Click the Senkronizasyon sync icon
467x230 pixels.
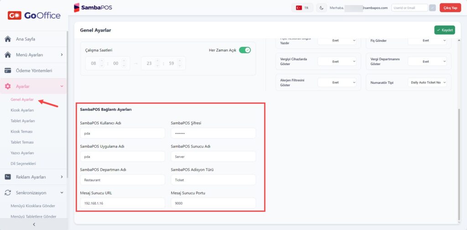coord(8,193)
